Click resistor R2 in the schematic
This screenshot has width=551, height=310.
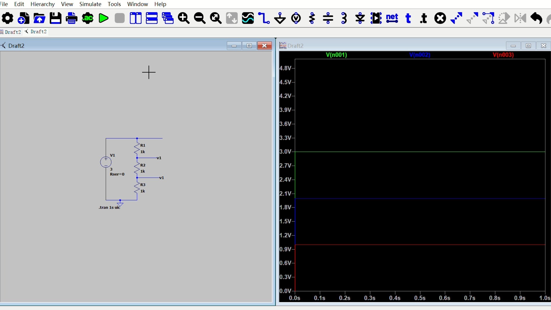pyautogui.click(x=137, y=168)
